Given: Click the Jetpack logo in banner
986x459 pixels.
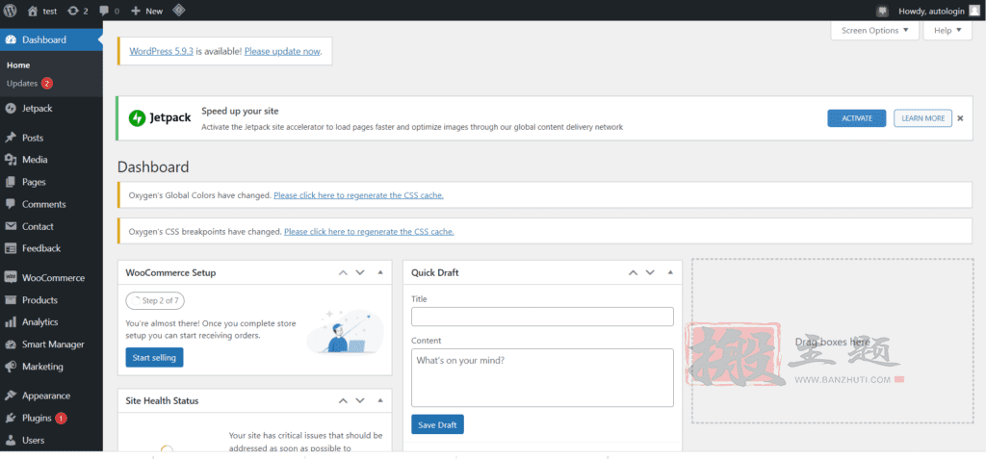Looking at the screenshot, I should pos(160,117).
